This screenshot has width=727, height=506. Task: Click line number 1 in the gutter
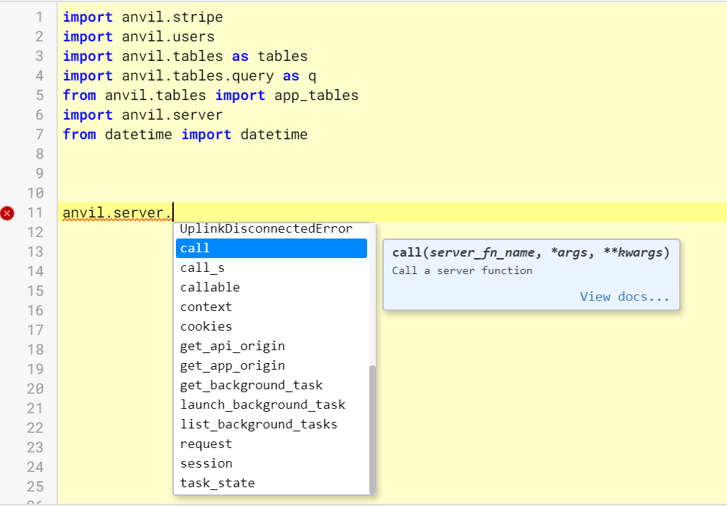[39, 17]
